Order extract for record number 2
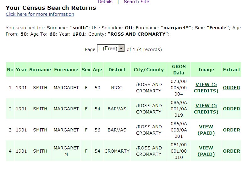The height and width of the screenshot is (169, 248). pos(231,109)
